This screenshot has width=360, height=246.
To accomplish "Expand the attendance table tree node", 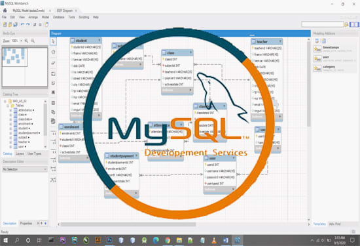I will point(10,110).
